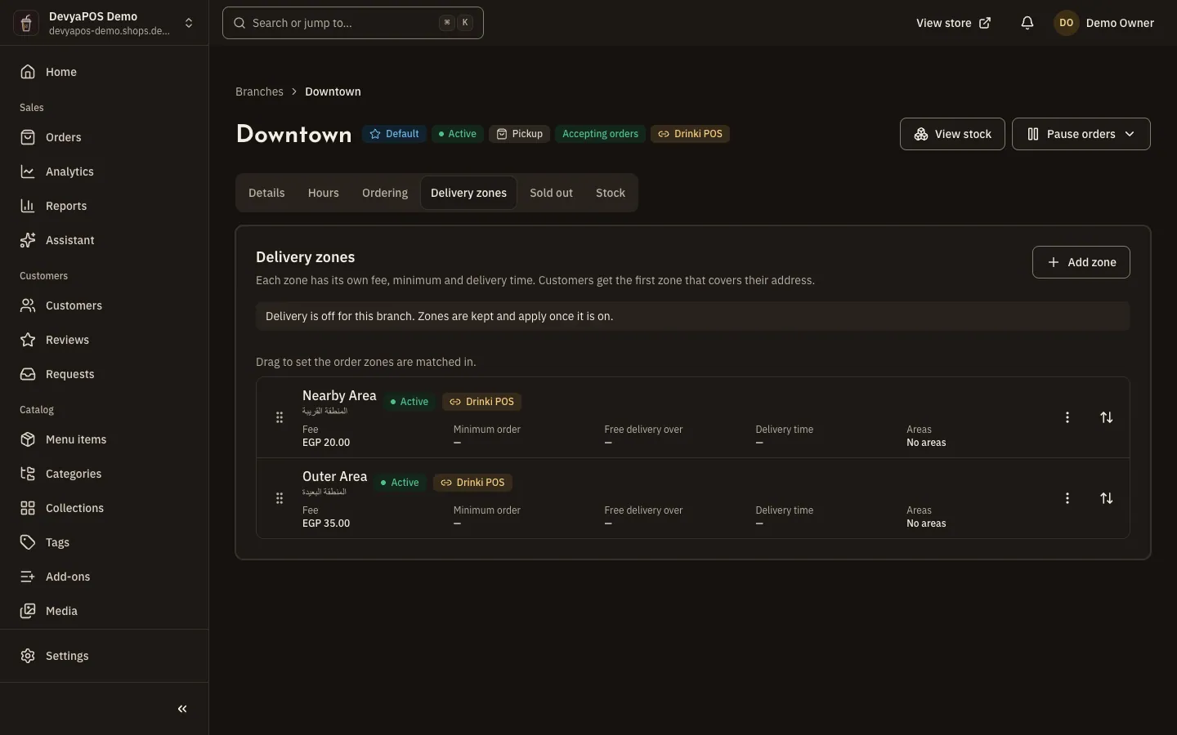This screenshot has height=735, width=1177.
Task: Open the three-dot menu for Nearby Area
Action: click(x=1067, y=417)
